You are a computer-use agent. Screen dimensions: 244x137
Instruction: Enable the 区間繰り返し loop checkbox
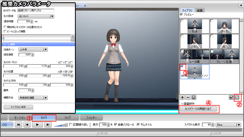click(x=71, y=125)
